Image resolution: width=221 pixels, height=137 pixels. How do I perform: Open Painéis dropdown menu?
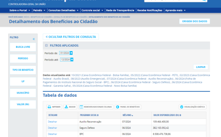pos(39,10)
